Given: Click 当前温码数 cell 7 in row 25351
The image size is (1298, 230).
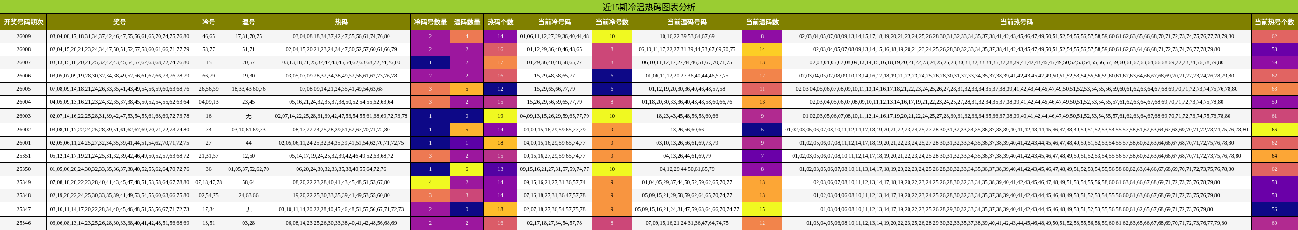Looking at the screenshot, I should click(x=762, y=156).
